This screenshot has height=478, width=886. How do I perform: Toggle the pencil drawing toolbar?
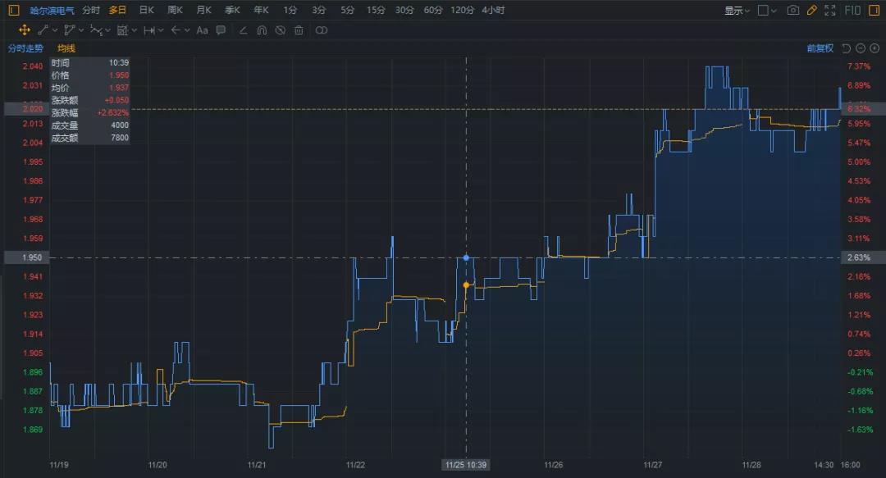811,10
